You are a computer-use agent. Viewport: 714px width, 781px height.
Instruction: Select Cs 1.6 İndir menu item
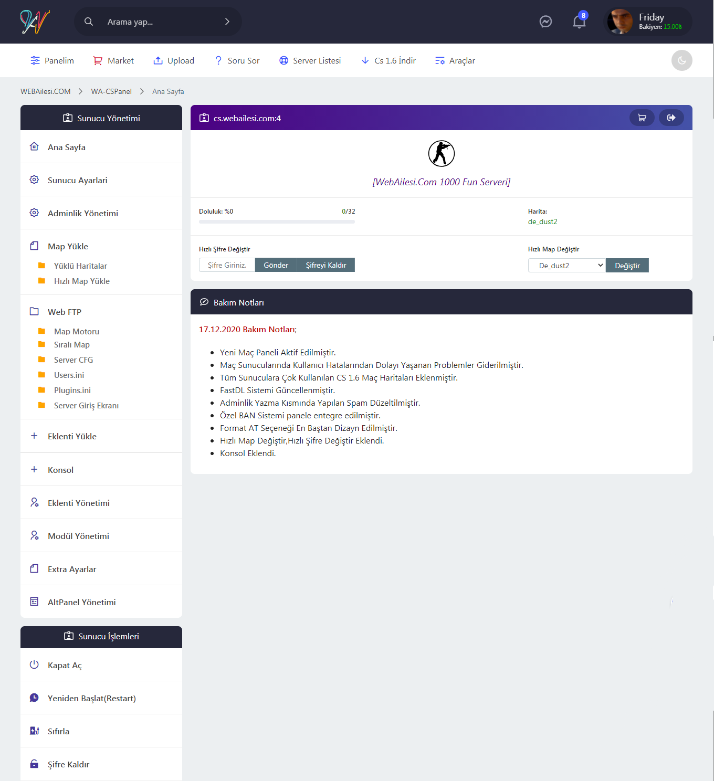coord(388,60)
